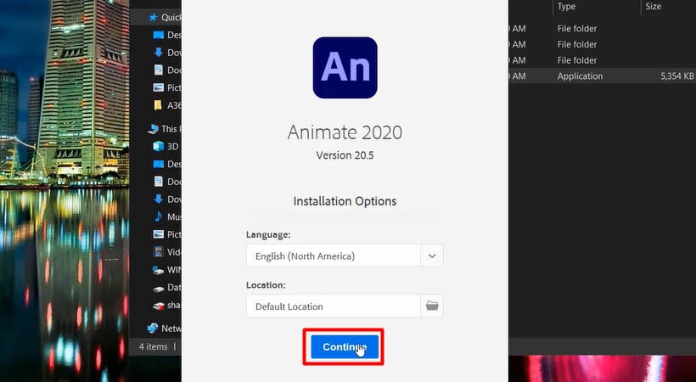Select the Application row showing 5,354 KB
This screenshot has height=382, width=696.
coord(602,76)
